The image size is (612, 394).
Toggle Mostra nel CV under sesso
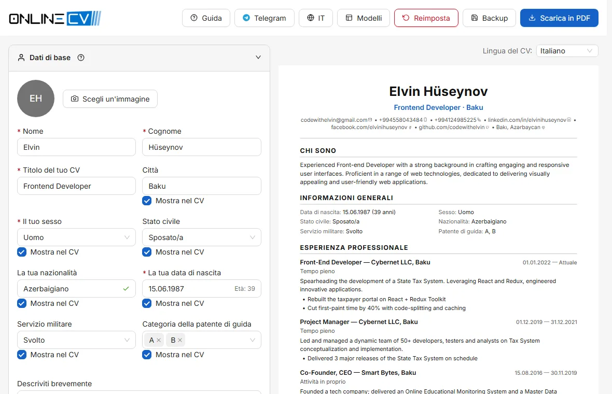tap(22, 252)
